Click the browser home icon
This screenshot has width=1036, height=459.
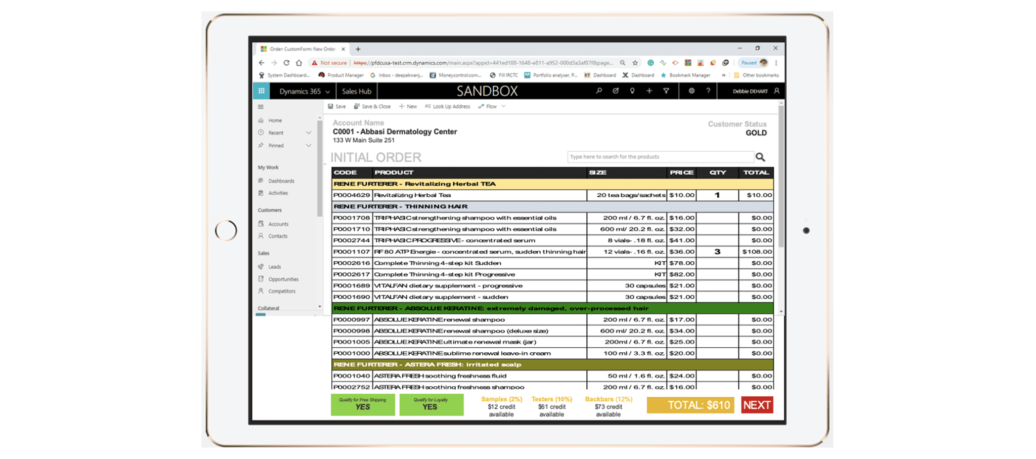click(x=299, y=63)
